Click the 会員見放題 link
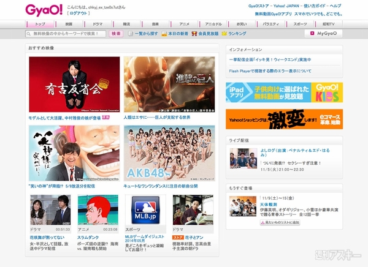The height and width of the screenshot is (267, 368). (209, 34)
